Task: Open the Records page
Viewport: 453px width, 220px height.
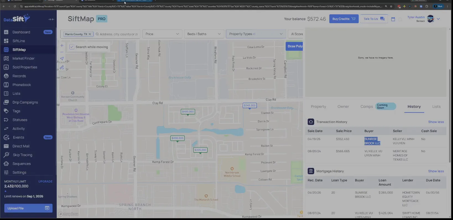Action: tap(19, 76)
